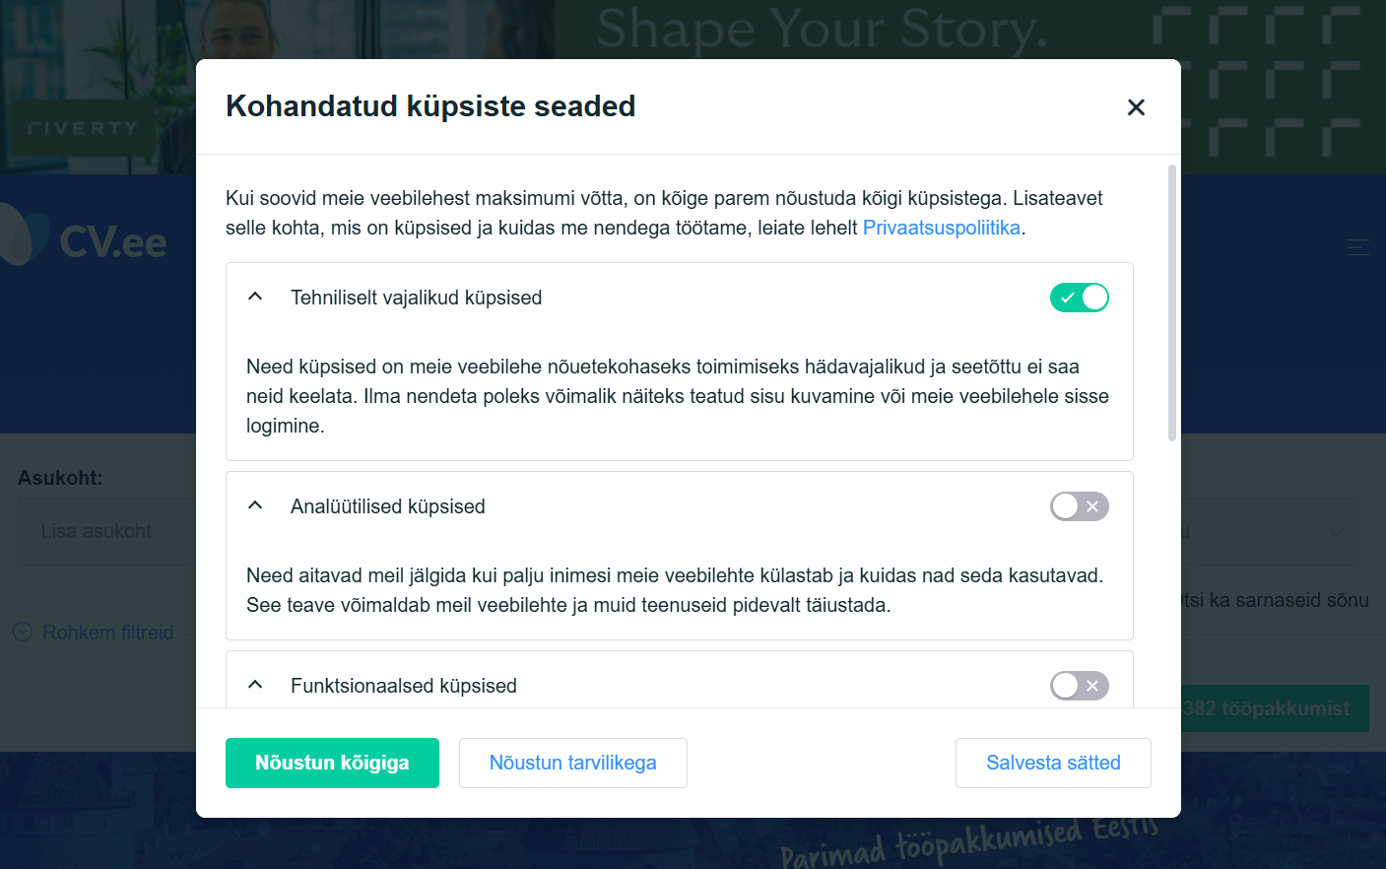Viewport: 1386px width, 869px height.
Task: Close the cookie settings dialog
Action: pyautogui.click(x=1136, y=107)
